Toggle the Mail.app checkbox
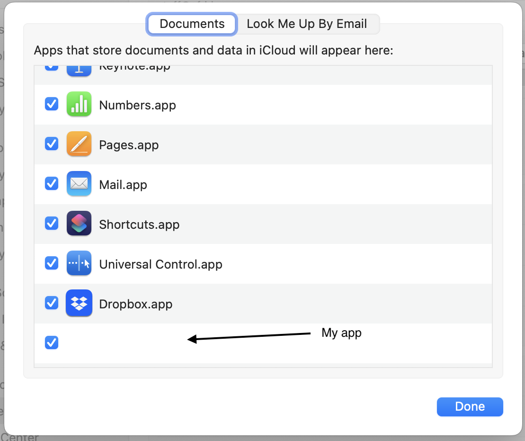Screen dimensions: 525x441 coord(52,183)
